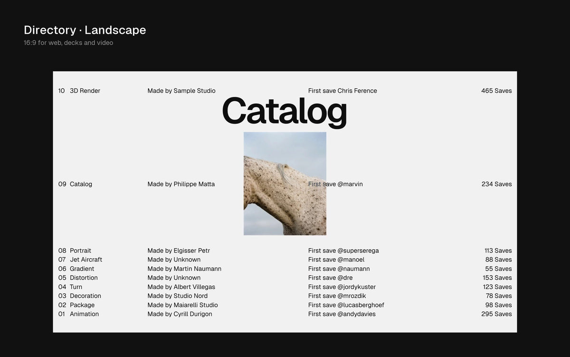Click Made by Sample Studio

point(181,91)
